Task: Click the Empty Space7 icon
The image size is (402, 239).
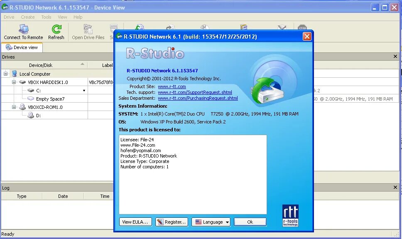Action: click(31, 99)
